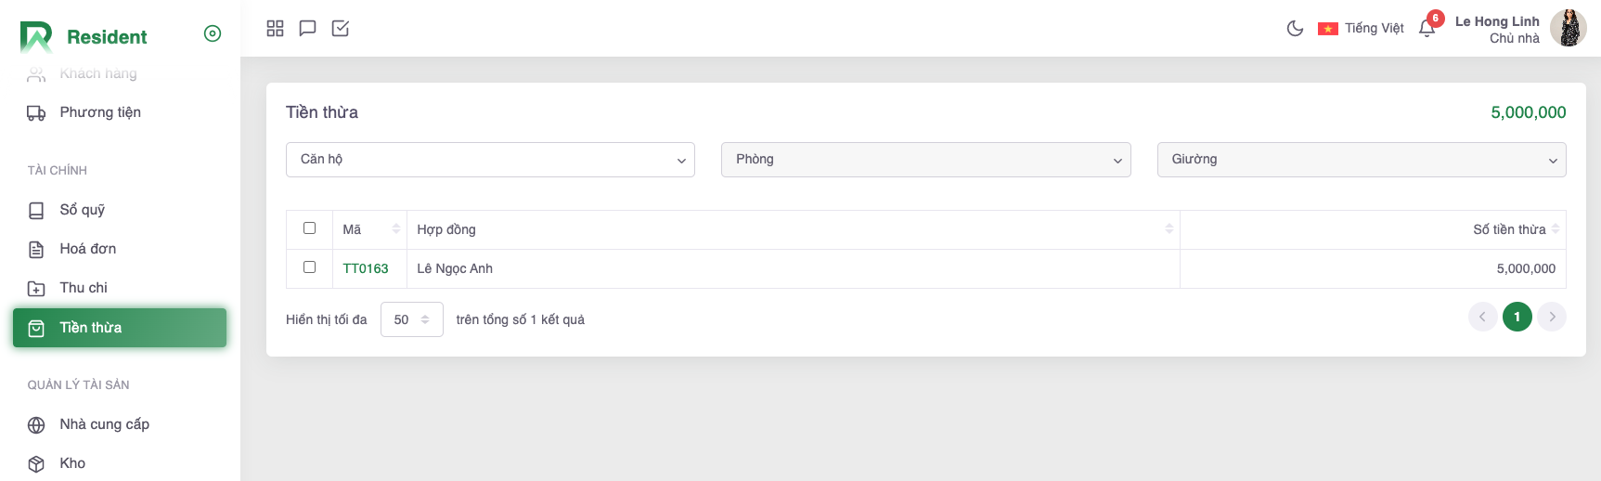The height and width of the screenshot is (481, 1601).
Task: Open the chat message icon
Action: [x=307, y=29]
